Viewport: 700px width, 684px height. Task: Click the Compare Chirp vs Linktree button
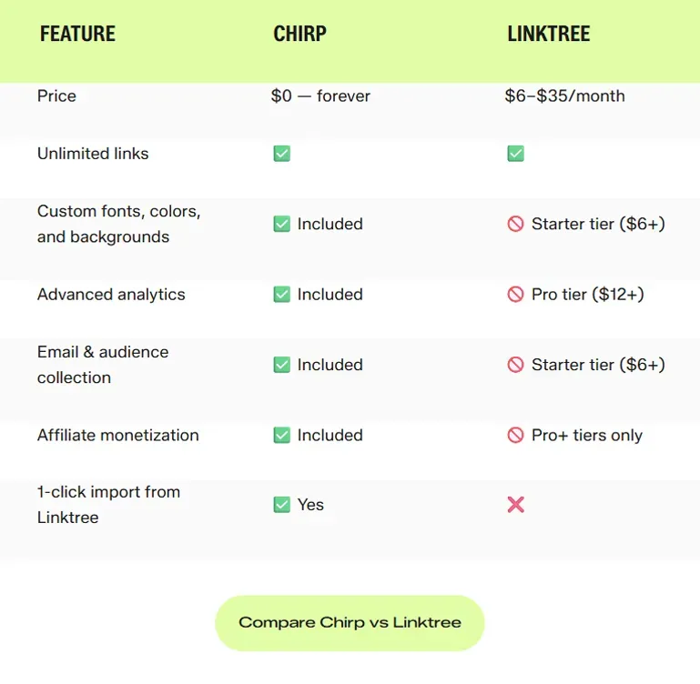click(350, 623)
